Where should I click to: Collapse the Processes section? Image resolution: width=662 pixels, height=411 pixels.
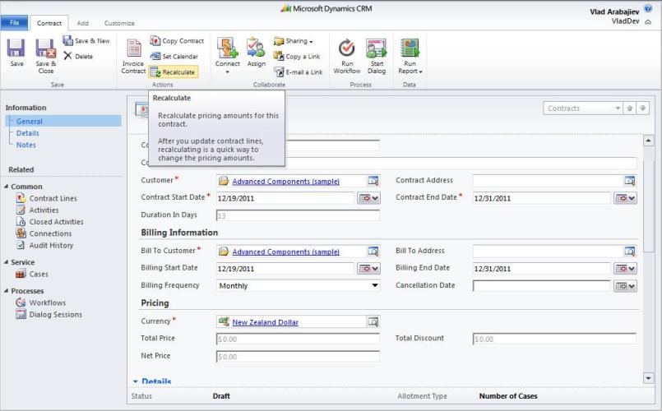7,290
